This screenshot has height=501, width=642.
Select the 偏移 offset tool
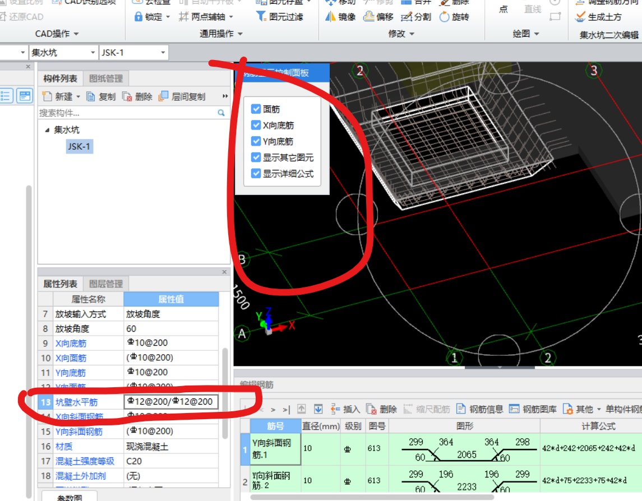point(378,17)
